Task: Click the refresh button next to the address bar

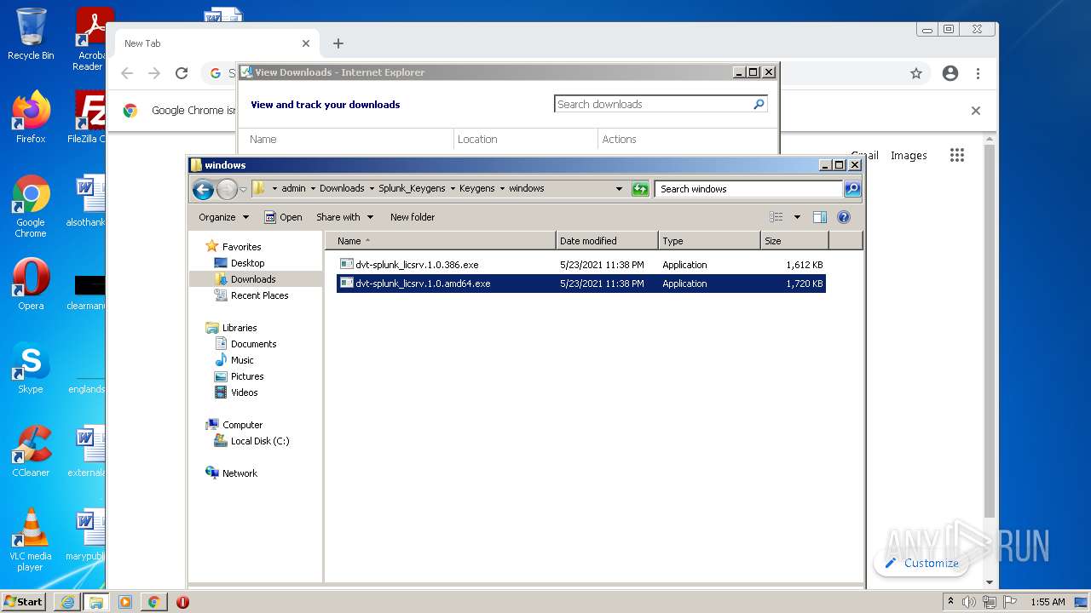Action: coord(640,189)
